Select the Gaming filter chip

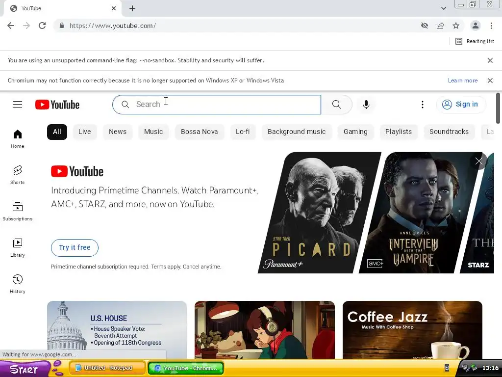[x=355, y=132]
